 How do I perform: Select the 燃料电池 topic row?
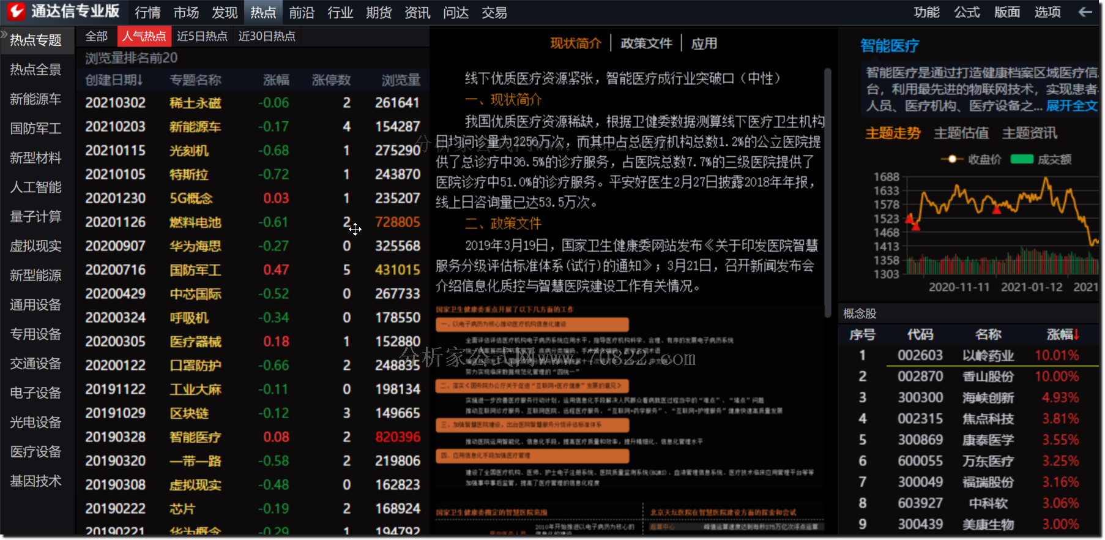click(x=252, y=222)
